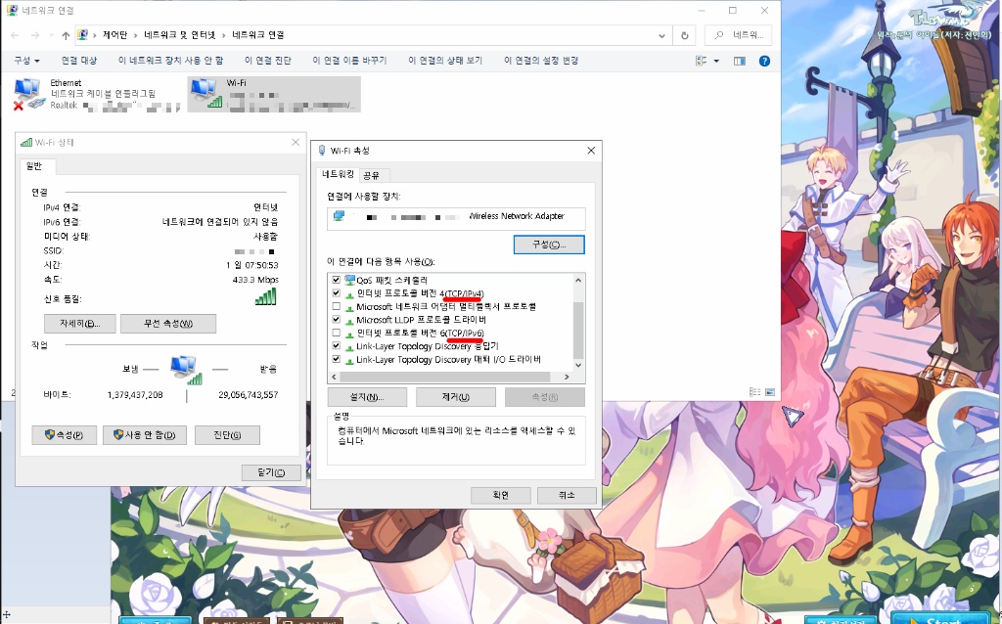The image size is (1002, 624).
Task: Click the wireless adapter device icon
Action: (x=340, y=216)
